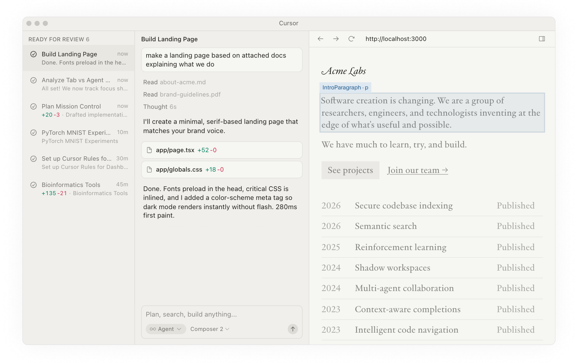The height and width of the screenshot is (363, 582).
Task: Open the Agent mode dropdown
Action: coord(166,329)
